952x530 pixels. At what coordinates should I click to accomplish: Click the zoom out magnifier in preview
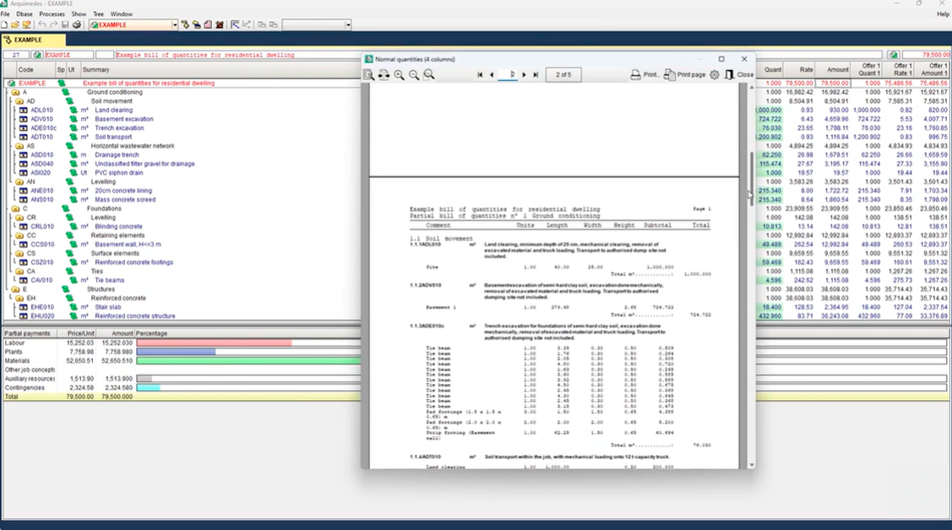[414, 75]
